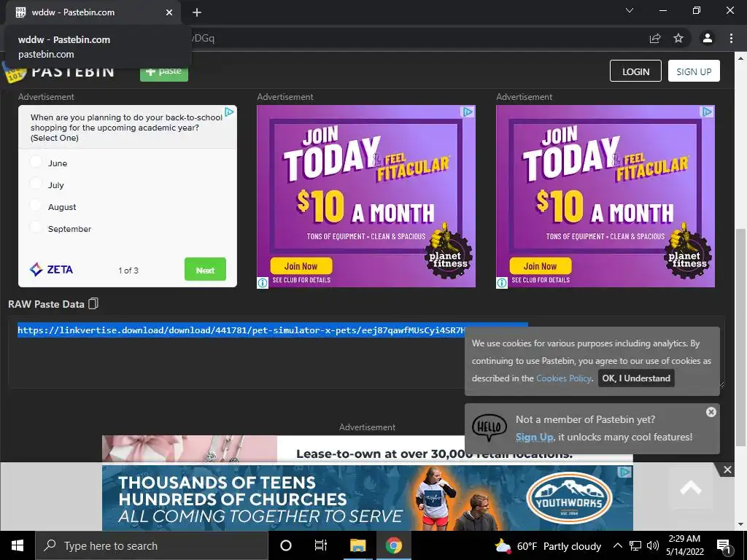The image size is (747, 560).
Task: Open a new browser tab
Action: tap(197, 12)
